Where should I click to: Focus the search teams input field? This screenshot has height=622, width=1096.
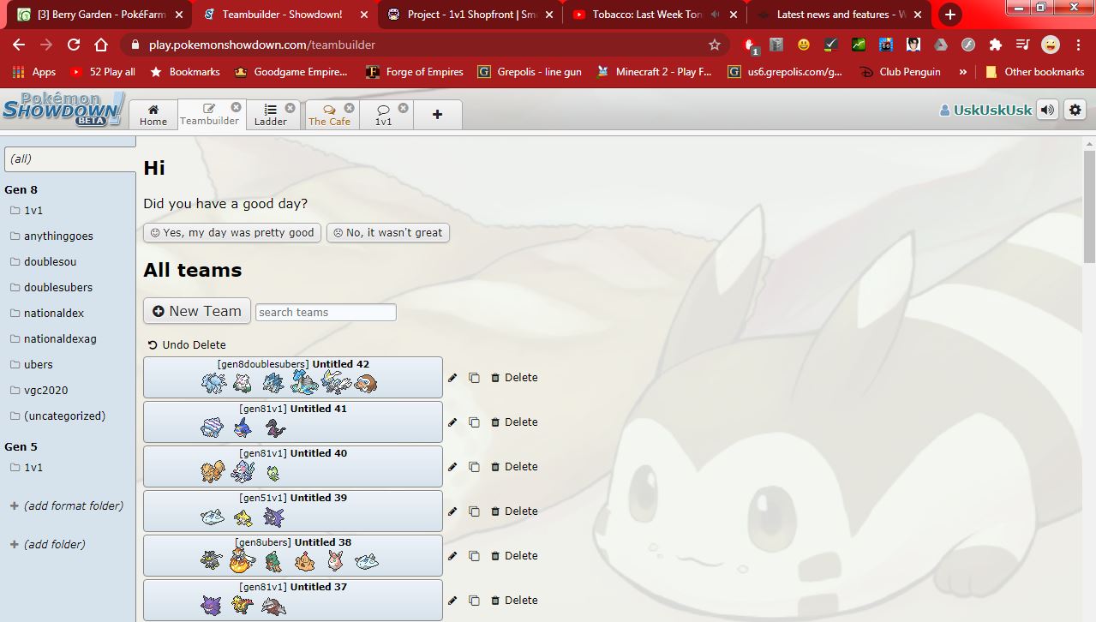(x=326, y=313)
